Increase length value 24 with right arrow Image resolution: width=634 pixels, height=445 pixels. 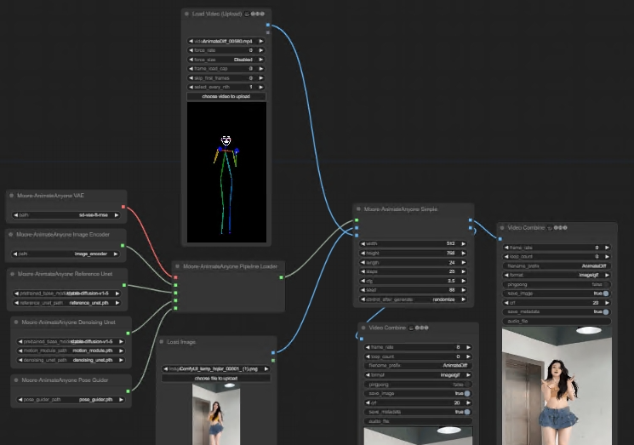click(x=463, y=262)
